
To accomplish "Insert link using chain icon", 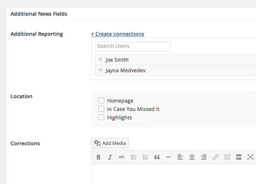I will (x=215, y=157).
